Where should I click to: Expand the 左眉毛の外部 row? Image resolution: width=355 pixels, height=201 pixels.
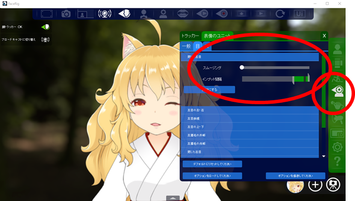click(x=250, y=135)
